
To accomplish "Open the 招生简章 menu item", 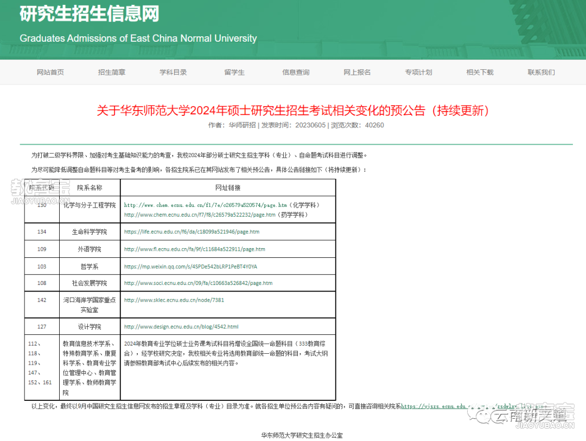I will tap(111, 73).
